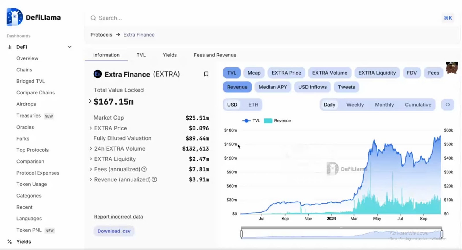
Task: Select Daily chart interval
Action: point(329,105)
